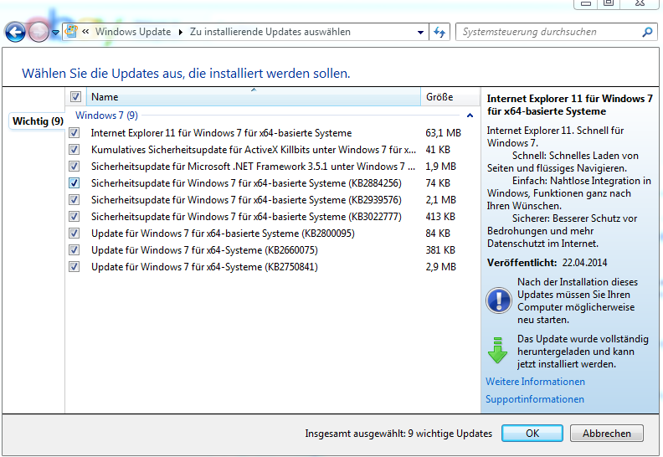Screen dimensions: 663x457
Task: Uncheck Internet Explorer 11 update checkbox
Action: pos(75,133)
